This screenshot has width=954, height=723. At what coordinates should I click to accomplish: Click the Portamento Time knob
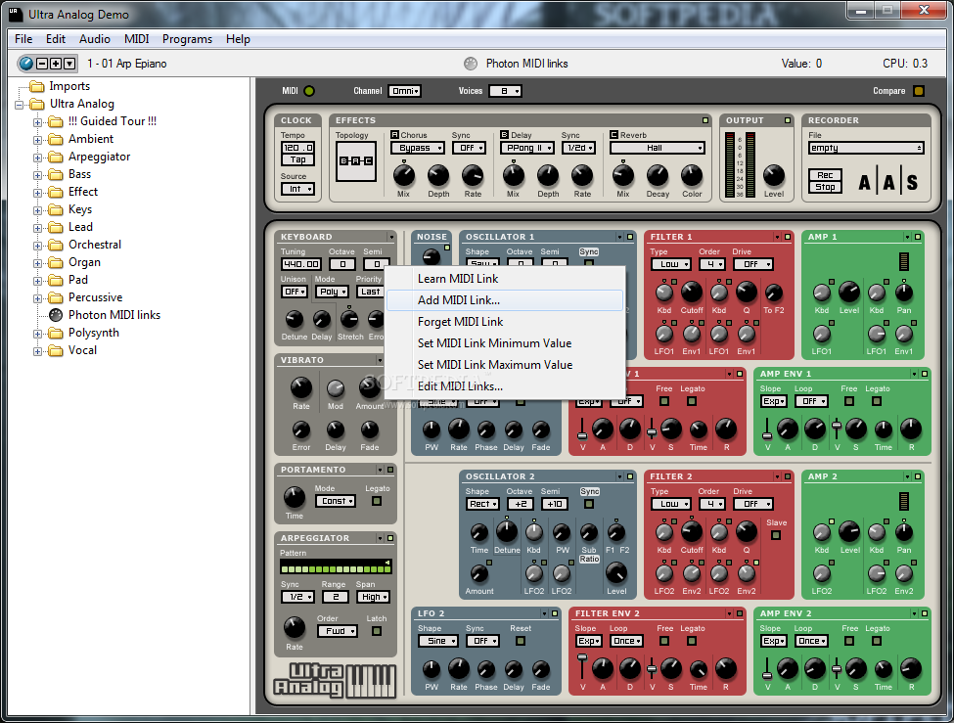pos(295,497)
